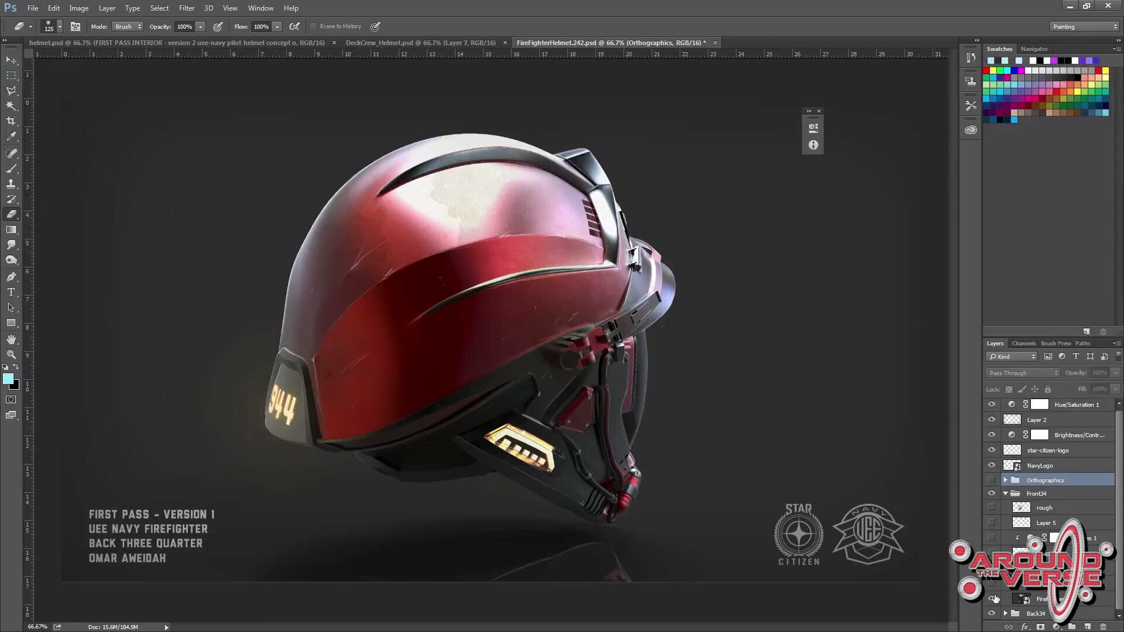Select the Hand tool
Screen dimensions: 1124x632
coord(11,339)
